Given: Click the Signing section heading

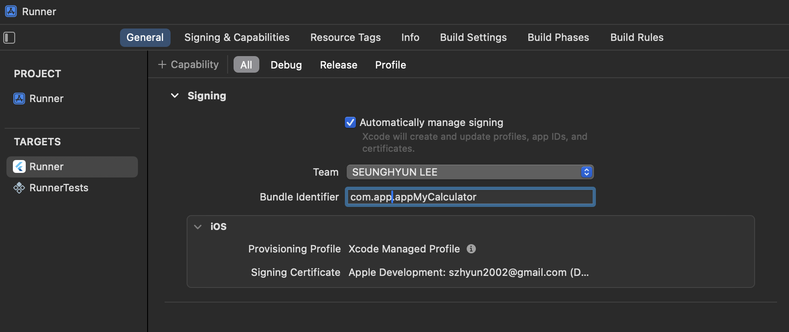Looking at the screenshot, I should [x=207, y=96].
